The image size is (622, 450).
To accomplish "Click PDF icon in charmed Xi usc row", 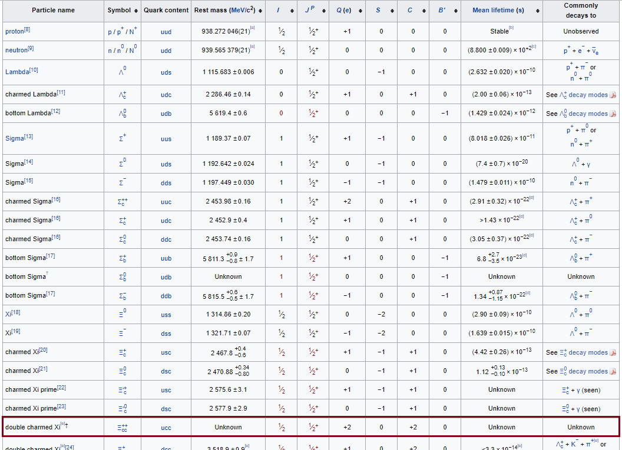I will pos(613,352).
